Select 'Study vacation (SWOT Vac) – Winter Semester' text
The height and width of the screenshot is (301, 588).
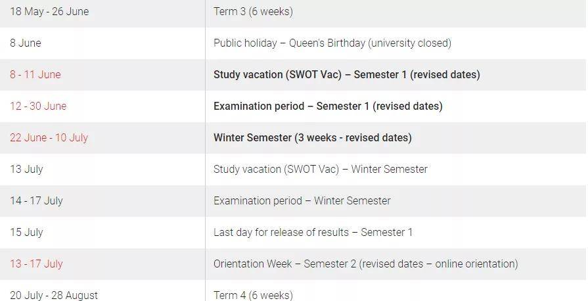coord(321,170)
